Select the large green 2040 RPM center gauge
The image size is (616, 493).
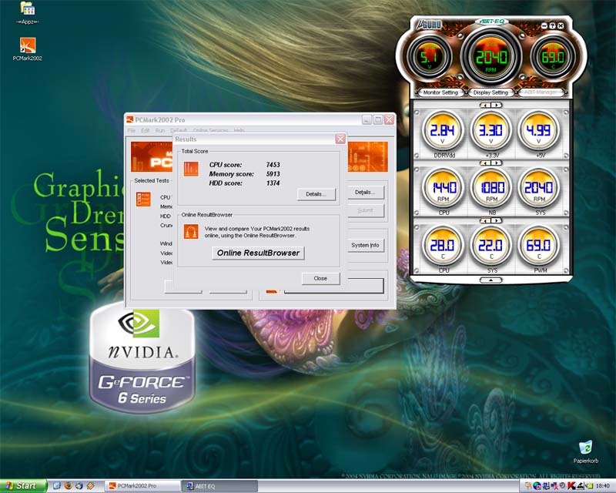point(490,58)
